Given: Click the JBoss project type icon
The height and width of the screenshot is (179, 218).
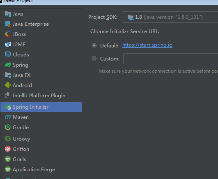Looking at the screenshot, I should tap(8, 34).
